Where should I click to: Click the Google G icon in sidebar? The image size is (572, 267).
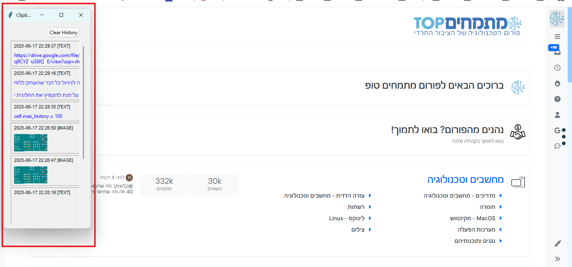tap(557, 131)
